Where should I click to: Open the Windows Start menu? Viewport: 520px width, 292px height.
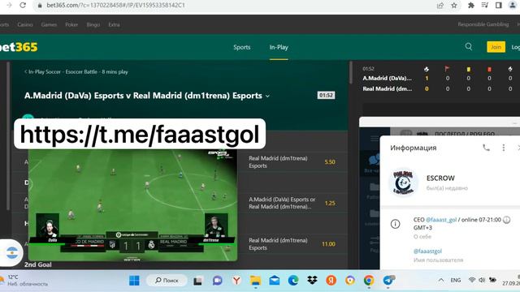pos(134,281)
